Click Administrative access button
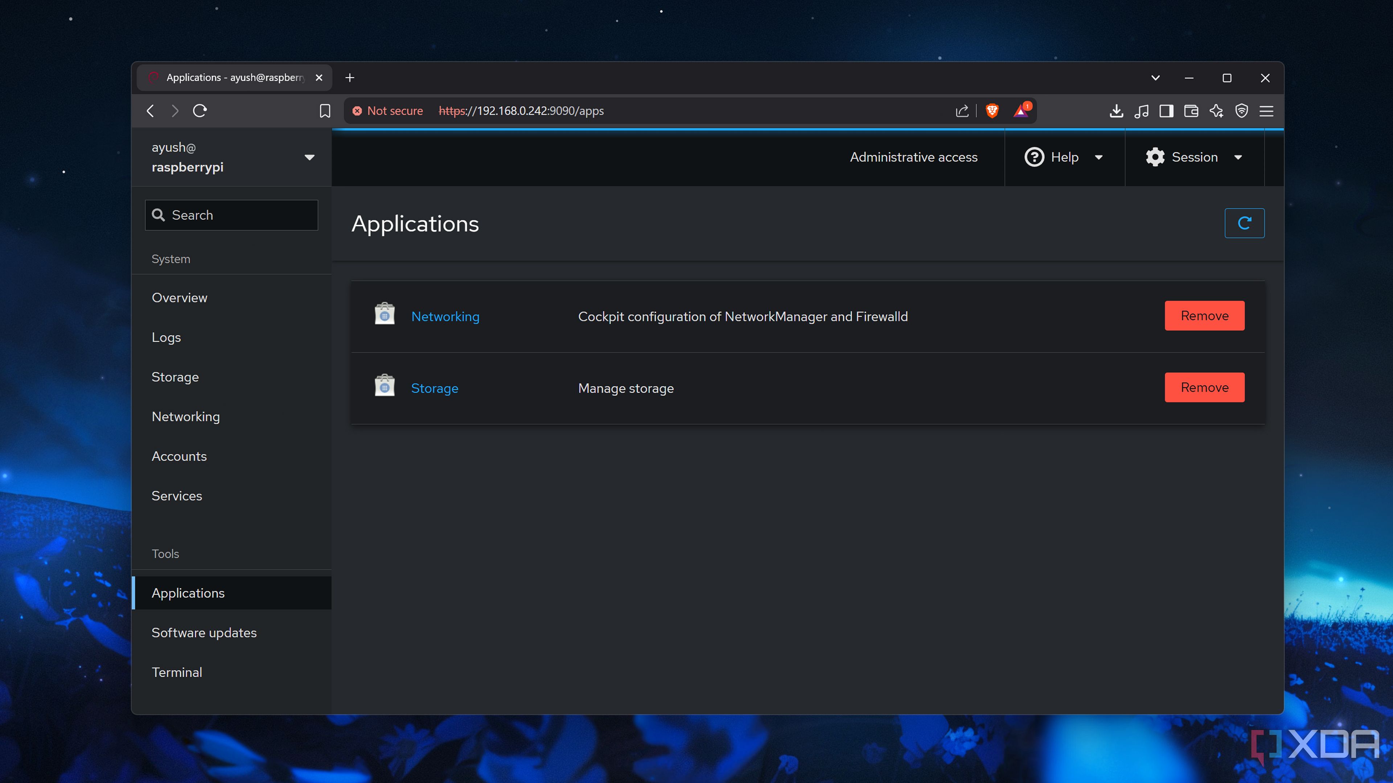 913,157
